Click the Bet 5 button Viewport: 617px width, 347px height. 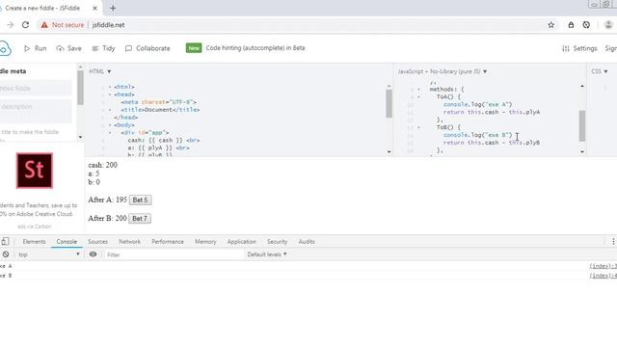tap(140, 200)
